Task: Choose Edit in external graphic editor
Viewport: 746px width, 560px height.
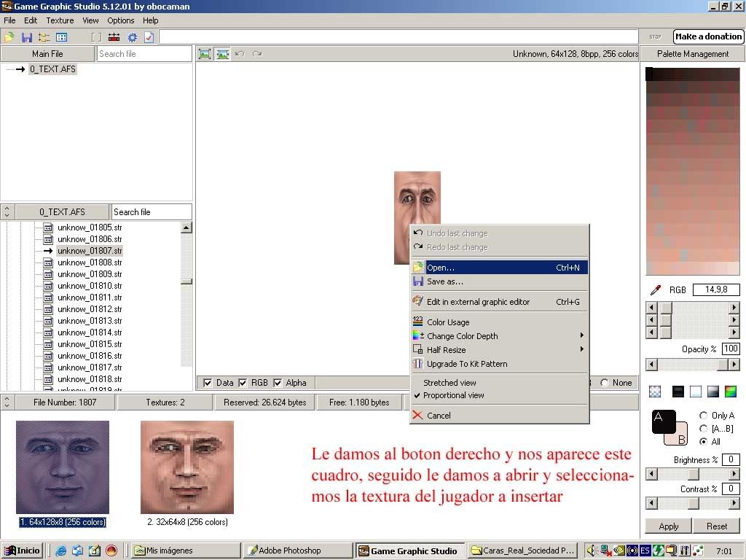Action: click(x=500, y=302)
